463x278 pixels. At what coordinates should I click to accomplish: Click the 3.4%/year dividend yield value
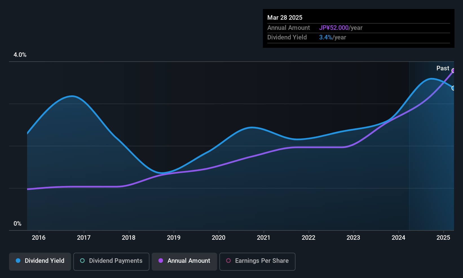coord(332,37)
